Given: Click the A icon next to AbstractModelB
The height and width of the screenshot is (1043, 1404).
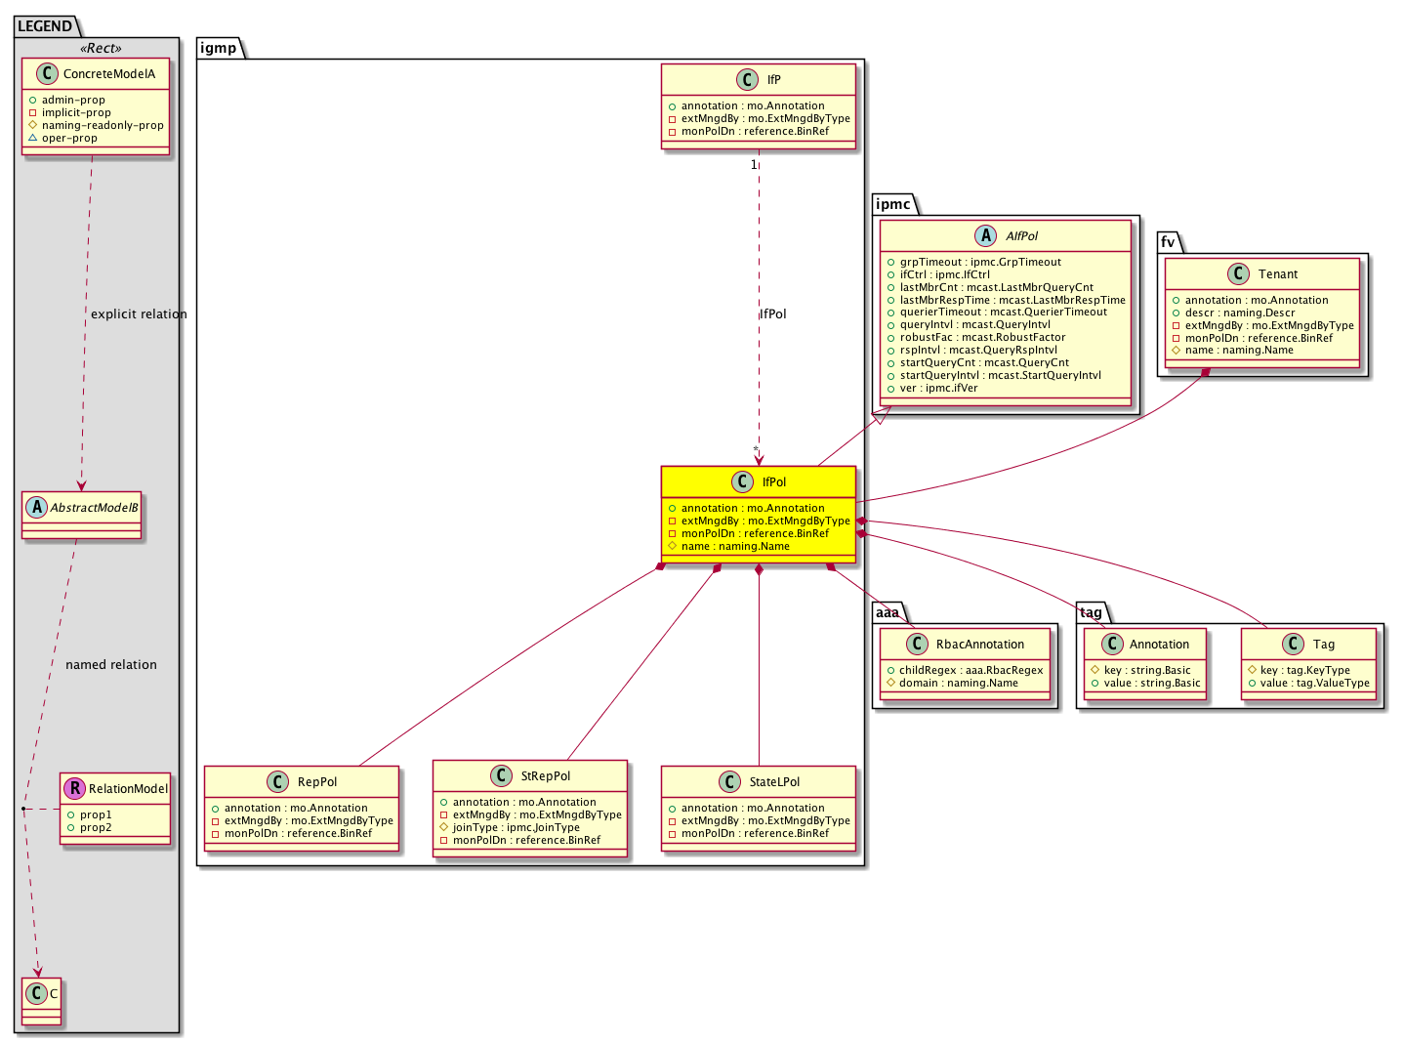Looking at the screenshot, I should coord(36,507).
